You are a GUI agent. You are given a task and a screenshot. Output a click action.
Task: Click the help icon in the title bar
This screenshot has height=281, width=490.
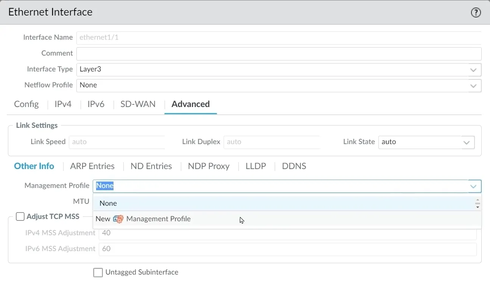476,12
